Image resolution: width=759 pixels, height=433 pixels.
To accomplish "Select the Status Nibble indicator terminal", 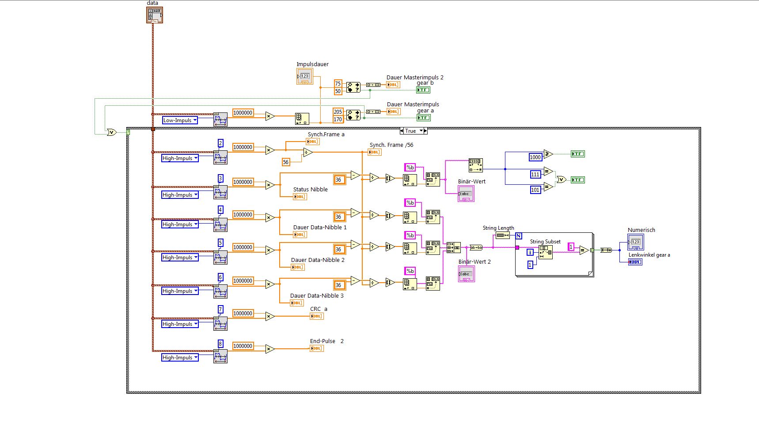I will [300, 197].
